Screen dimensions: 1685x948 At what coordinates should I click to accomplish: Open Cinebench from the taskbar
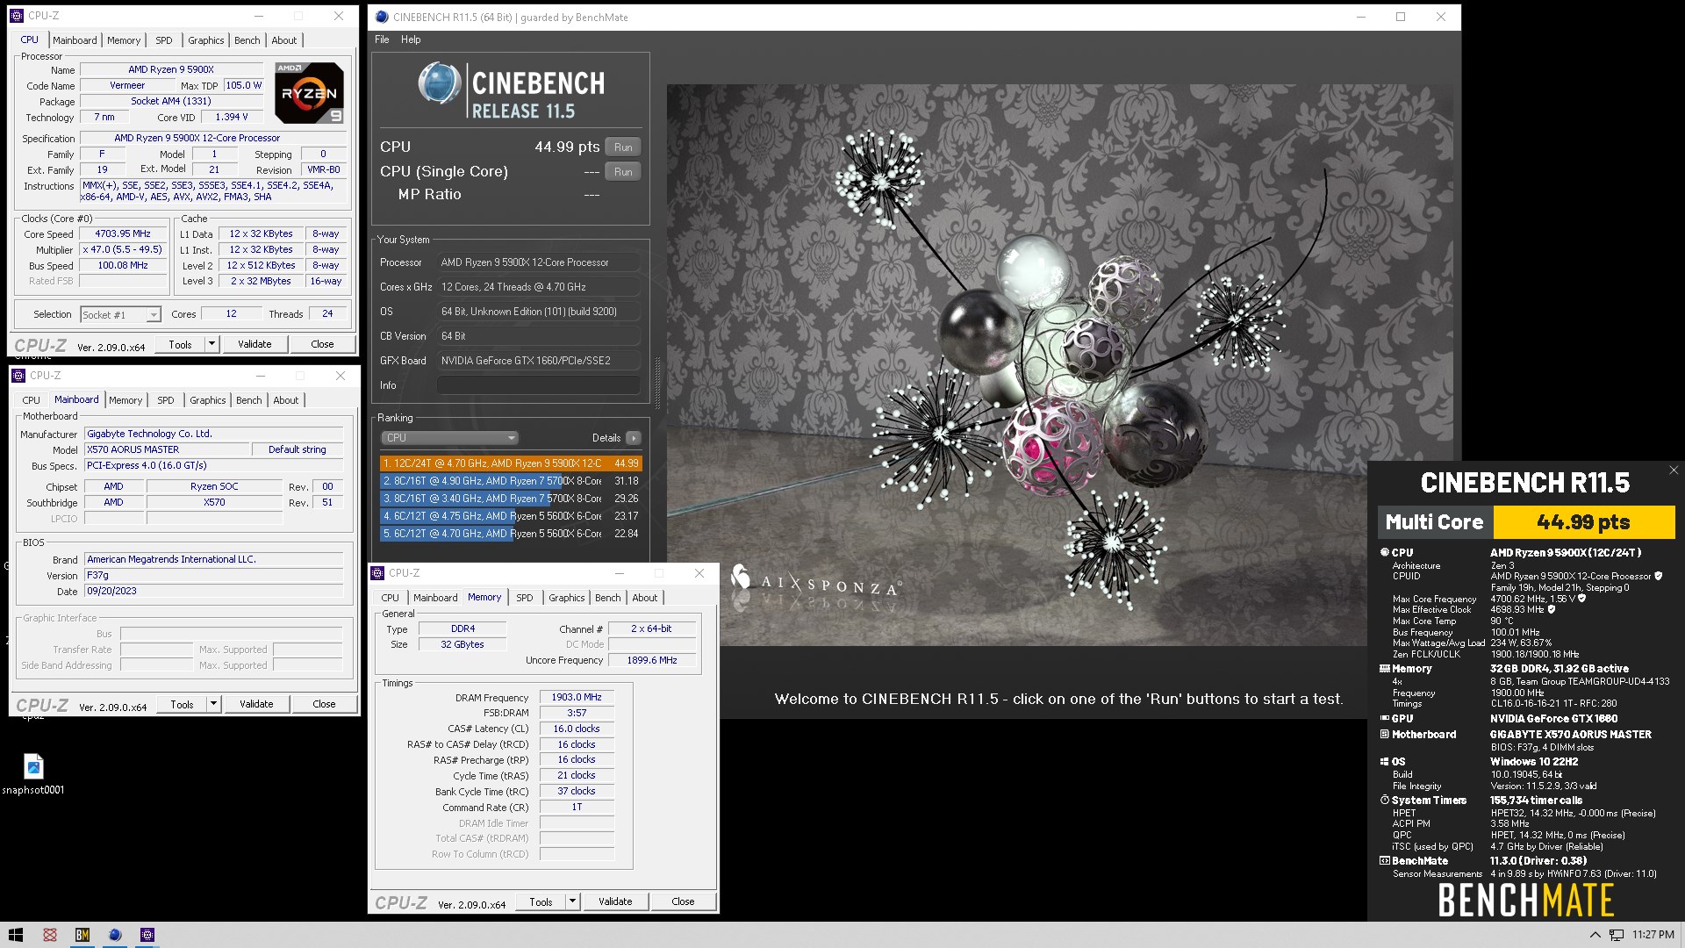click(x=115, y=935)
